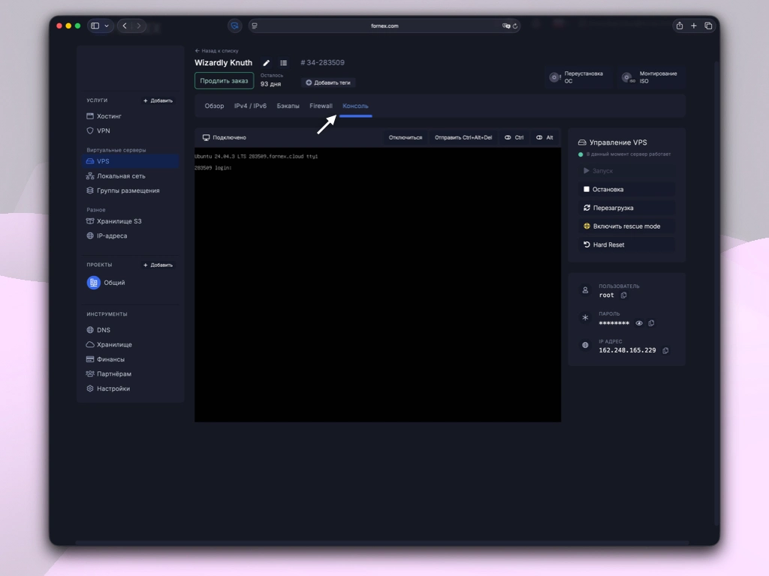Open Safari tab overview icon
Viewport: 769px width, 576px height.
tap(708, 25)
